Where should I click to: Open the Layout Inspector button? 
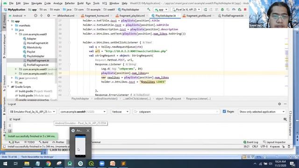[274, 142]
